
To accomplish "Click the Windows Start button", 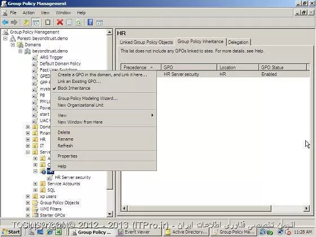I will [11, 232].
